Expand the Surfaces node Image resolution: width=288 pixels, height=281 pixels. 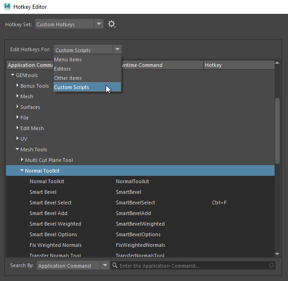pos(17,107)
